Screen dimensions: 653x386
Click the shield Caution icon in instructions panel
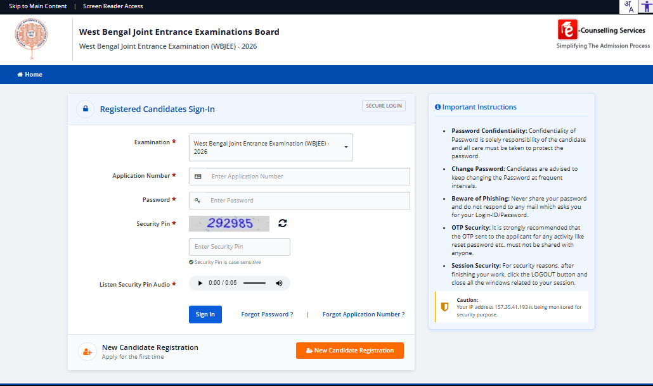coord(444,306)
